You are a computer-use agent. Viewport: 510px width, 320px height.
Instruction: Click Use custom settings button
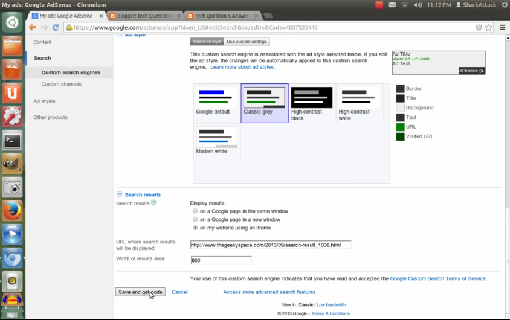[x=247, y=42]
